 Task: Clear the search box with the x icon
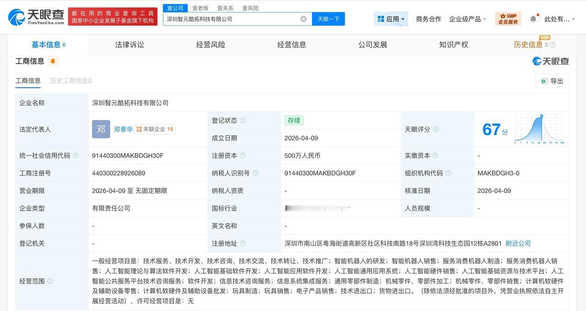point(302,19)
